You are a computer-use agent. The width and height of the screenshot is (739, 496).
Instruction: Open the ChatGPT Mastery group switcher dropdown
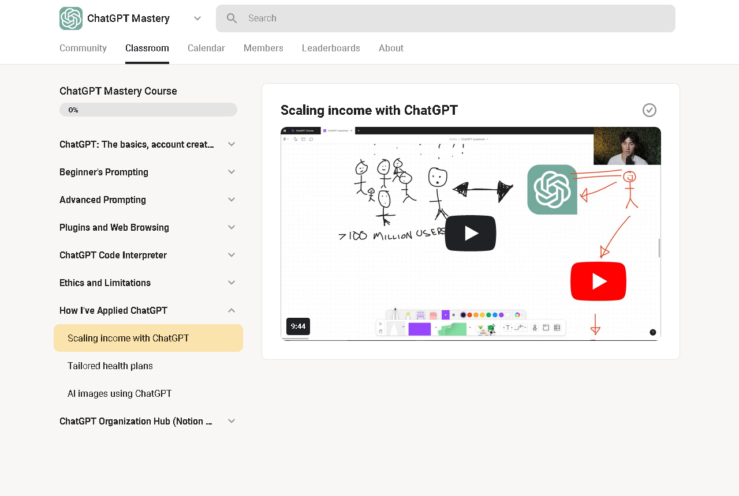tap(197, 18)
